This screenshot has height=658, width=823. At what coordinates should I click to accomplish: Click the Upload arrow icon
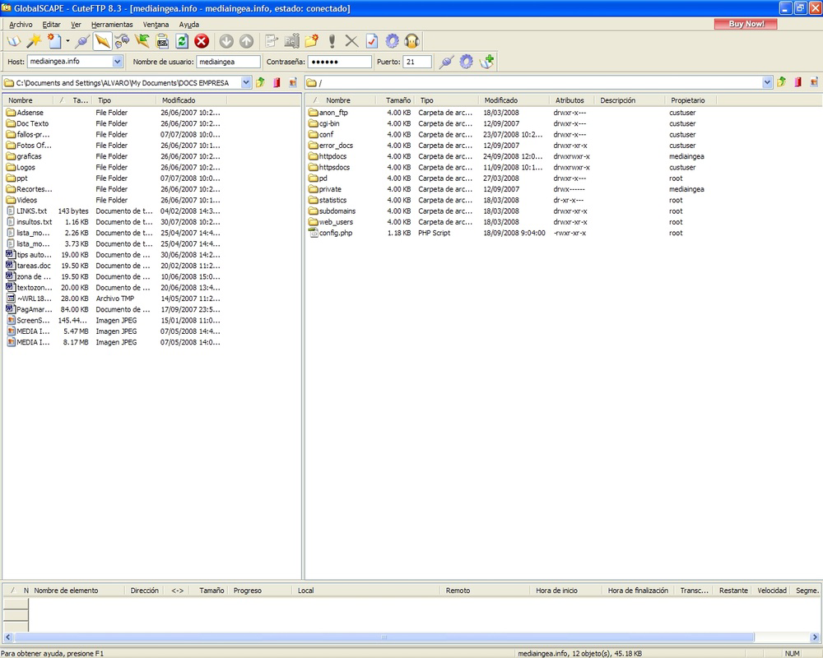246,41
